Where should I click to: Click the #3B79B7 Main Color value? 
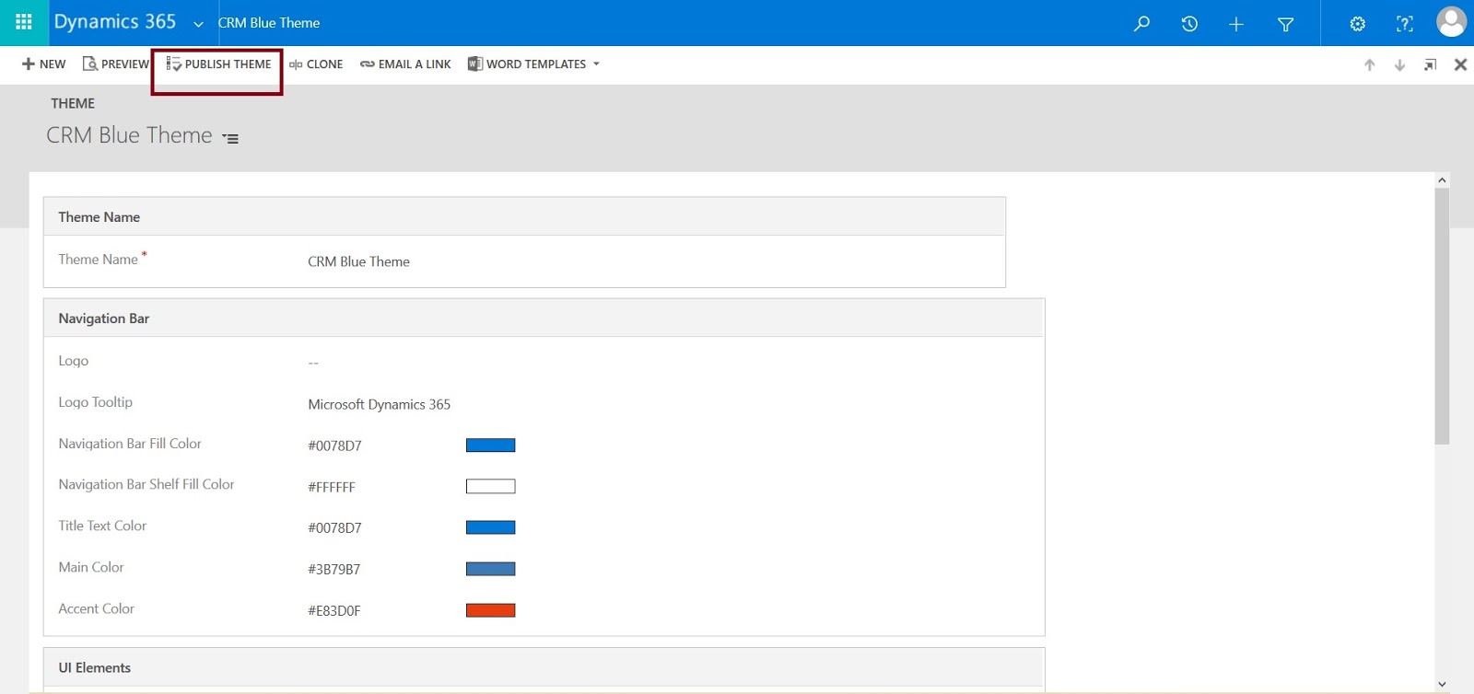click(x=333, y=569)
